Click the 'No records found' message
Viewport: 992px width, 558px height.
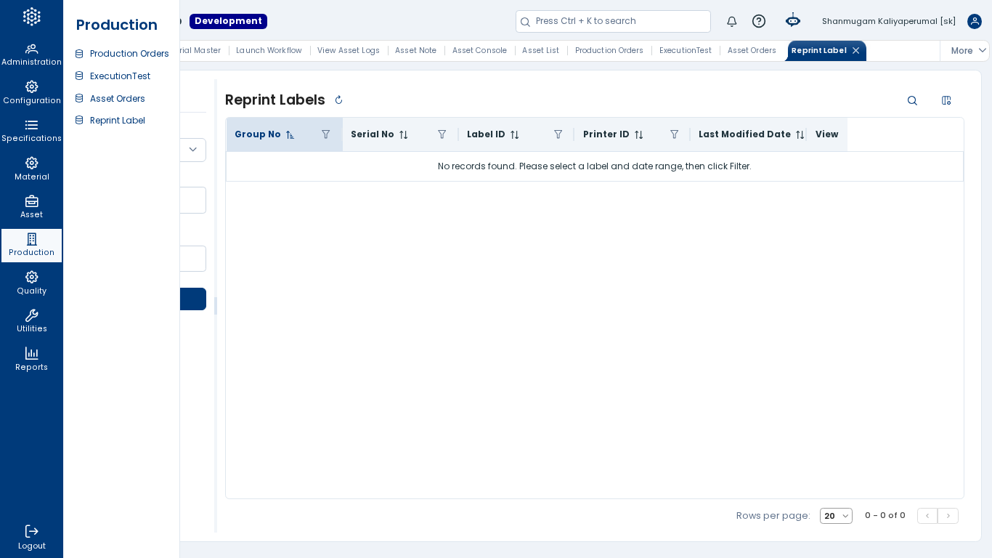[x=595, y=166]
